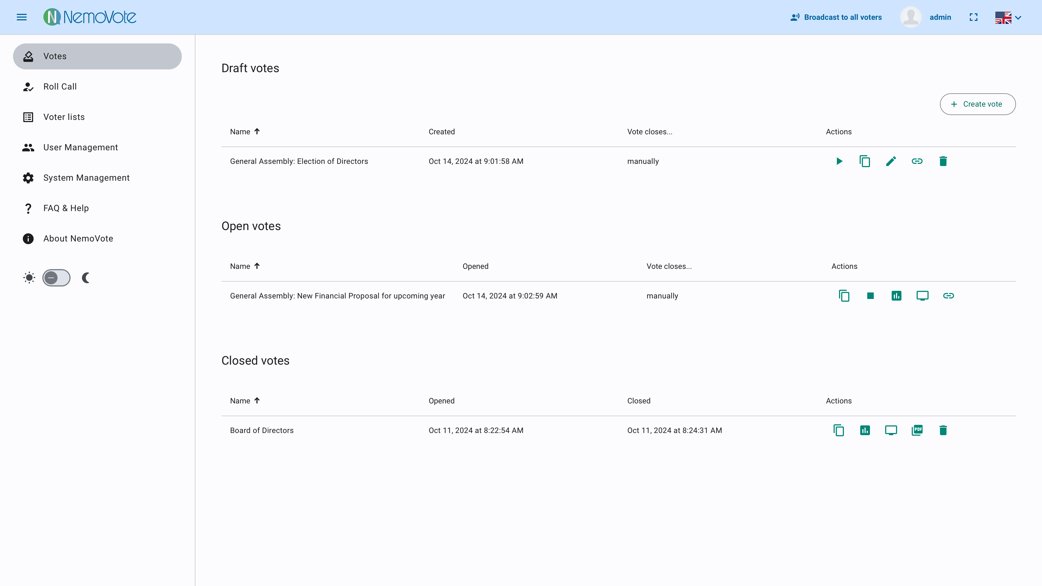Screen dimensions: 1042x586
Task: Export Board of Directors vote as PDF
Action: pyautogui.click(x=917, y=430)
